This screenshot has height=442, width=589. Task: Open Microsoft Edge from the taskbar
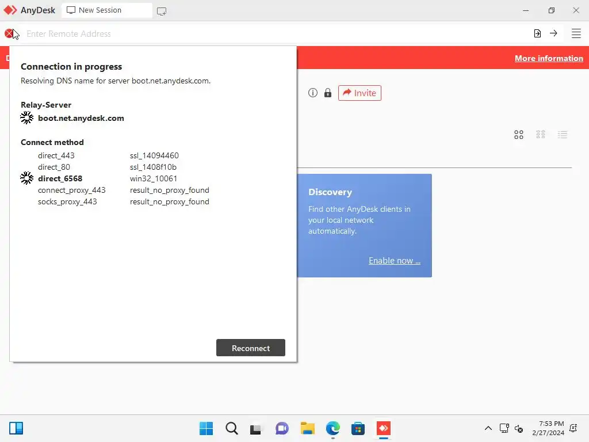point(333,428)
